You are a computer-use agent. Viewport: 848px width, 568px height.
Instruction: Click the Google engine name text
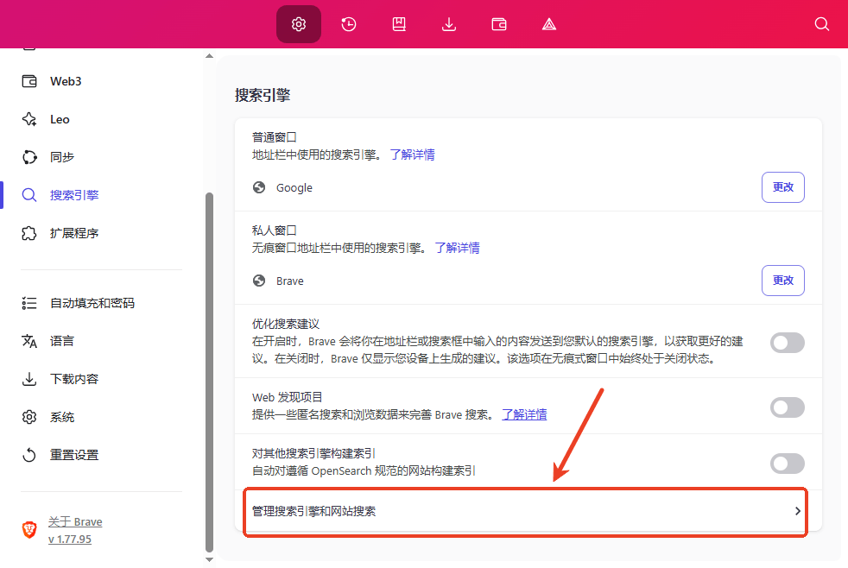coord(294,187)
